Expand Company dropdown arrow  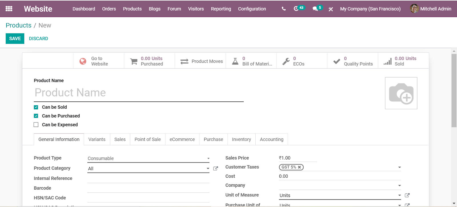[x=400, y=185]
